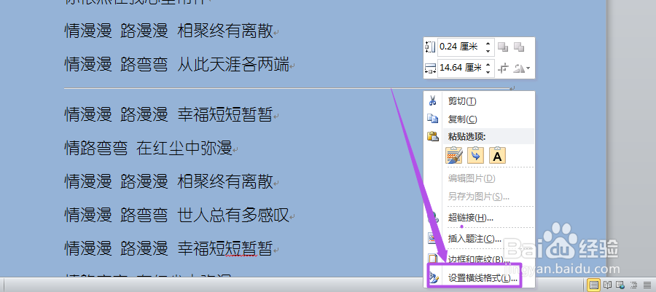This screenshot has width=656, height=292.
Task: Bring the horizontal line forward
Action: [503, 47]
